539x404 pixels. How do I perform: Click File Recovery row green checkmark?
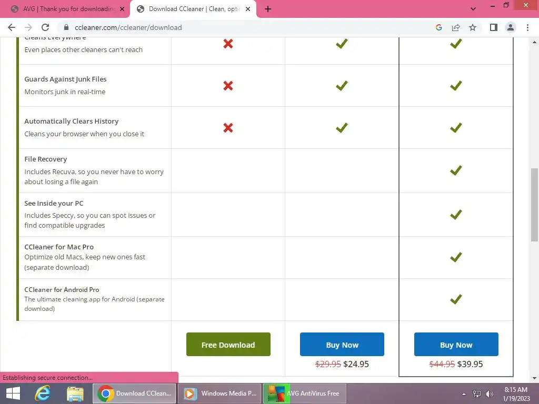pyautogui.click(x=456, y=170)
